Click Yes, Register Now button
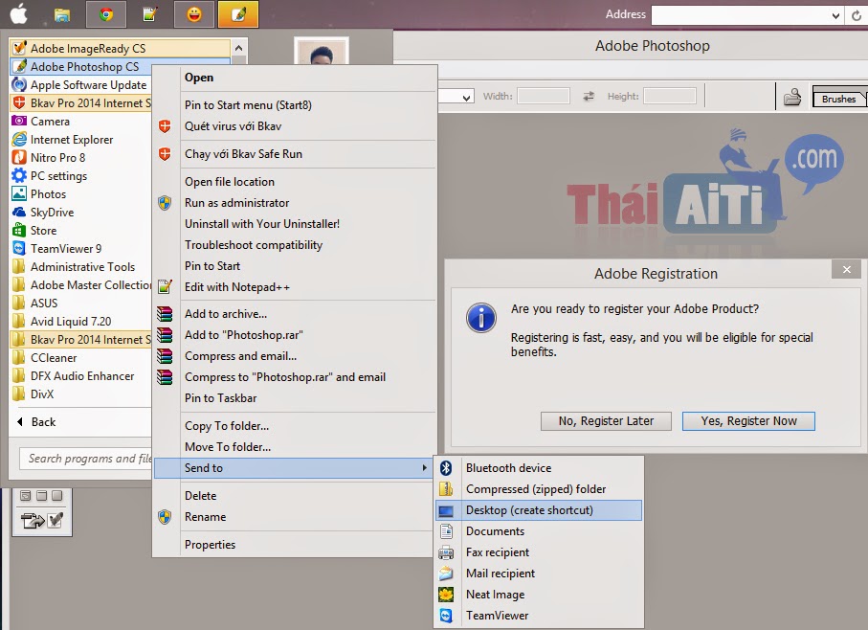The image size is (868, 630). 748,420
